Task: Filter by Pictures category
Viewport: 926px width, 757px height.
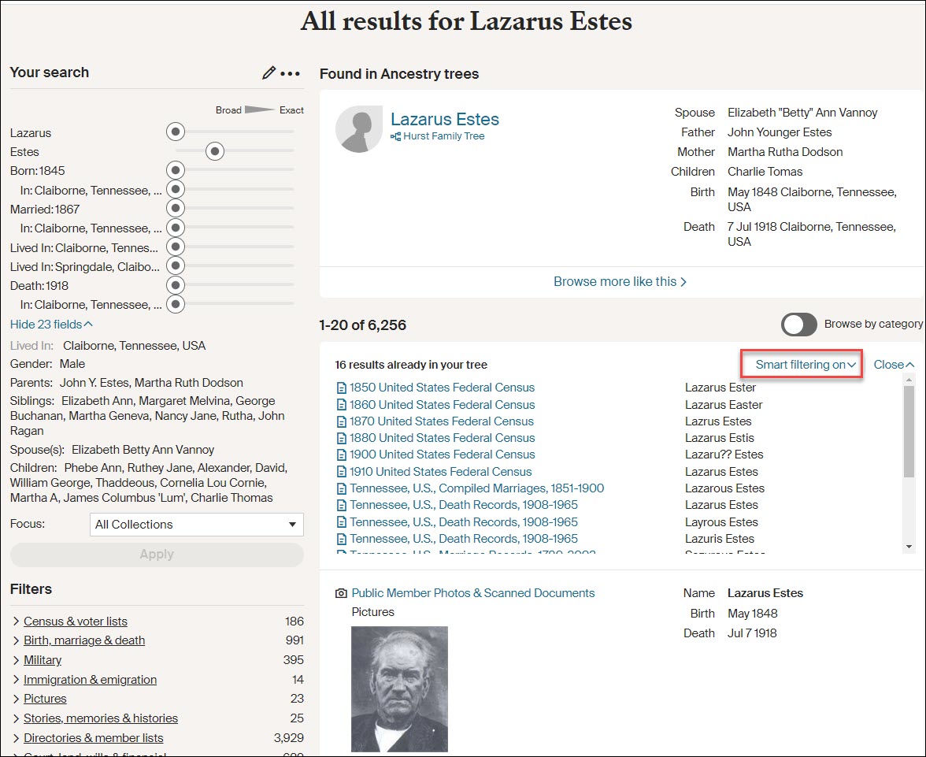Action: click(x=45, y=699)
